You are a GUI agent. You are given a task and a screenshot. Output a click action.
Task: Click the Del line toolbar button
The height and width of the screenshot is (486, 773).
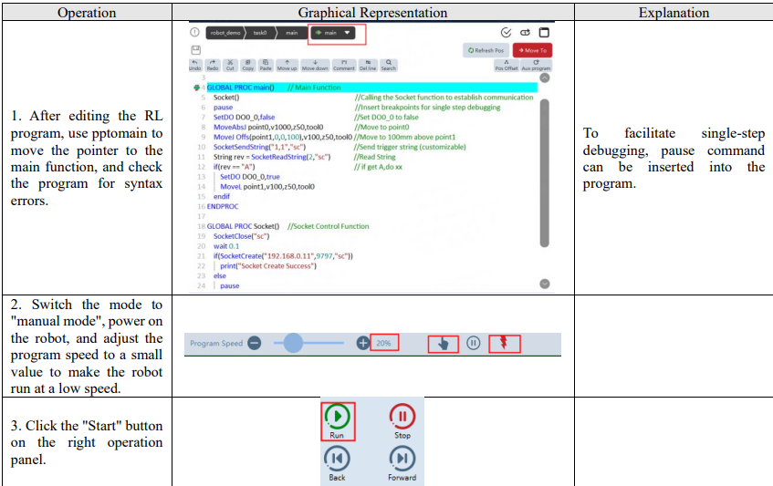[368, 65]
